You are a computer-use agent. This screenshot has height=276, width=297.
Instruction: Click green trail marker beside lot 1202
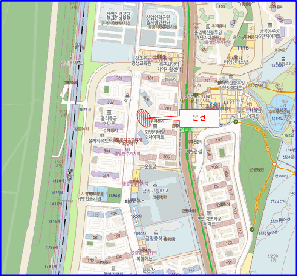(x=196, y=95)
